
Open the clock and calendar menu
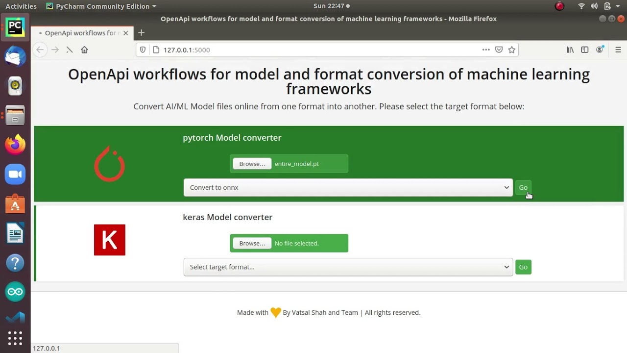click(x=332, y=6)
